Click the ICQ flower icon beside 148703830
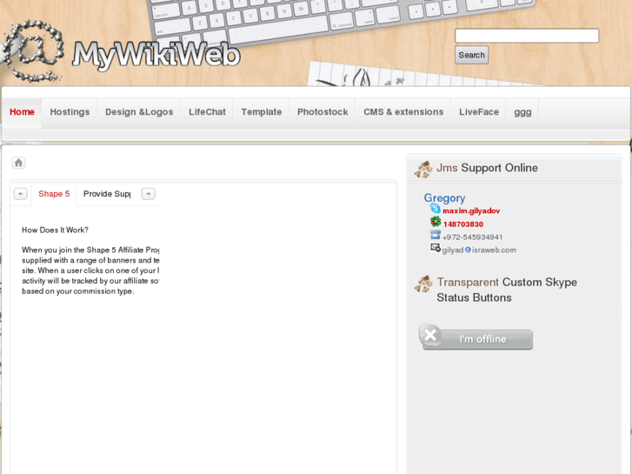 point(436,222)
